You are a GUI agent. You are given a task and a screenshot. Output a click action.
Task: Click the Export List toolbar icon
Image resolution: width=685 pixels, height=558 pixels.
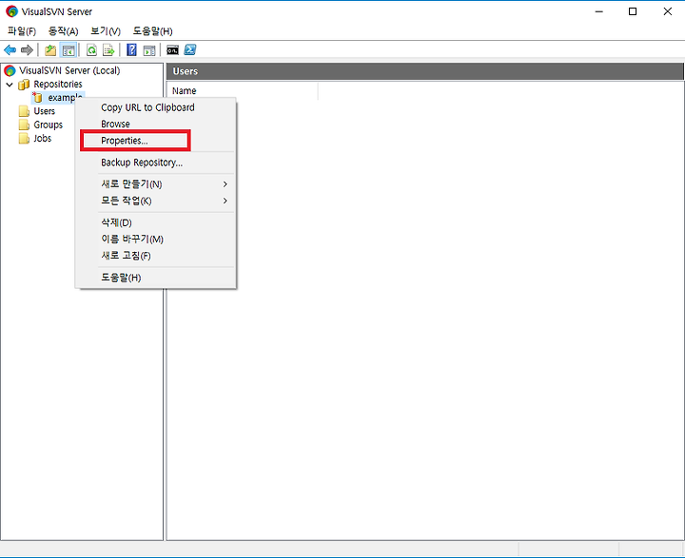(108, 50)
